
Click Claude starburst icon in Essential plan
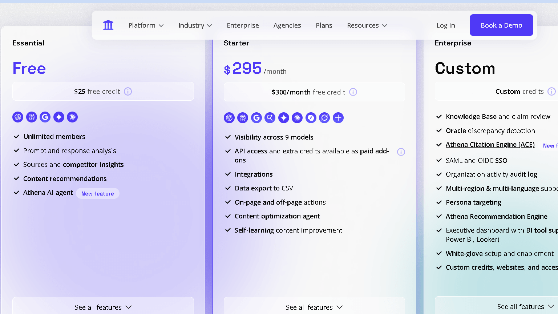point(72,117)
